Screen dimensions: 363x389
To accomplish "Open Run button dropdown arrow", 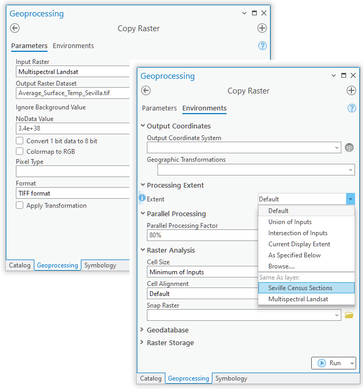I will point(352,363).
